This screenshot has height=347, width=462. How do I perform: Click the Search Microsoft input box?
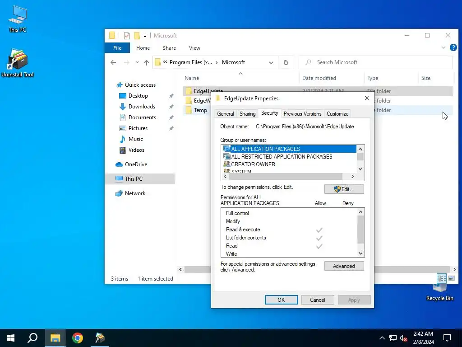pos(376,62)
